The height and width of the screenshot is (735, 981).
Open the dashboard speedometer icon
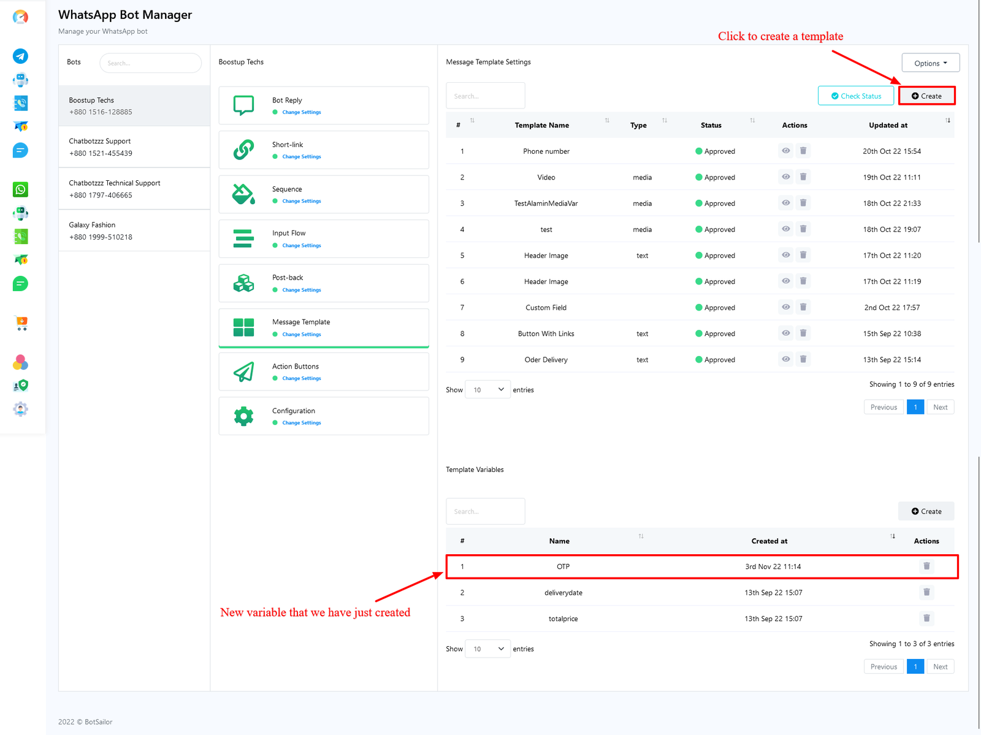tap(20, 17)
